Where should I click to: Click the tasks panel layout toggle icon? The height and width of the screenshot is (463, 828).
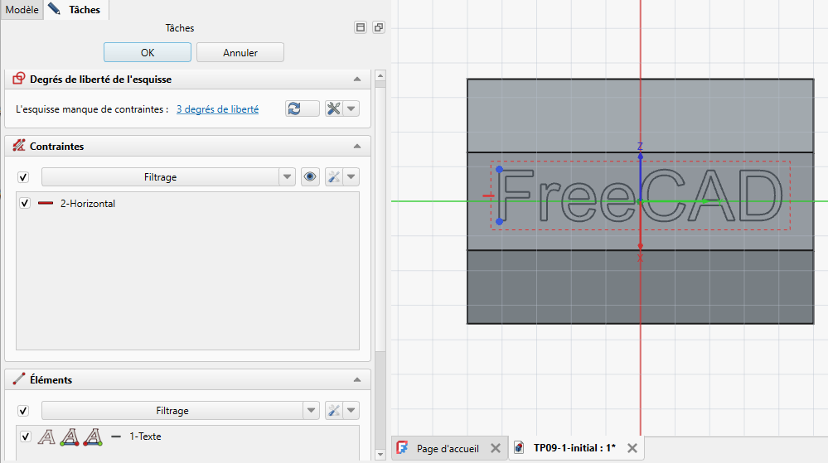pos(361,27)
